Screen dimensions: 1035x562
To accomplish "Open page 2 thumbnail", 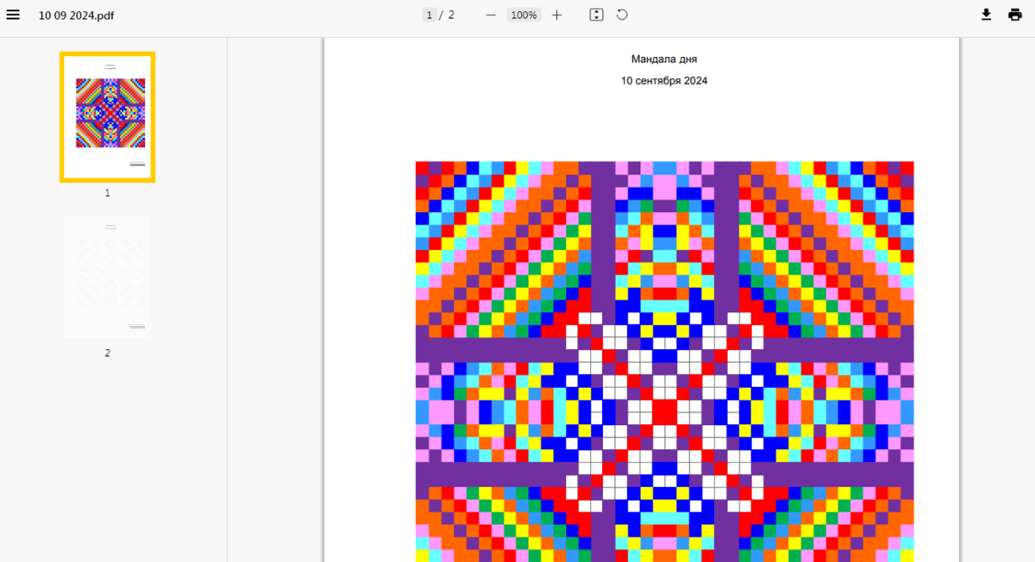I will click(107, 277).
